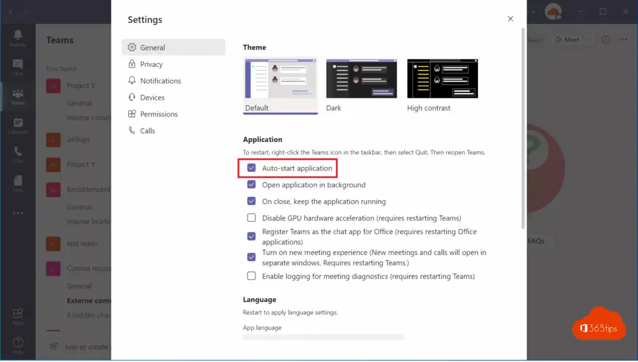Toggle new meeting experience checkbox
The height and width of the screenshot is (362, 638).
pos(252,257)
